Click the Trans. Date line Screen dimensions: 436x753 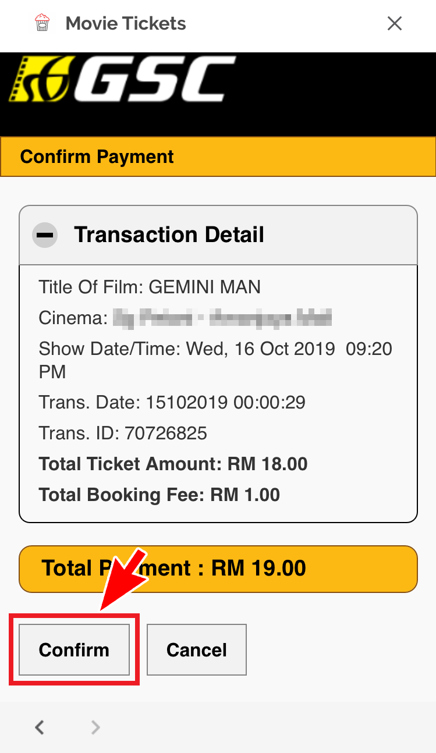coord(172,402)
